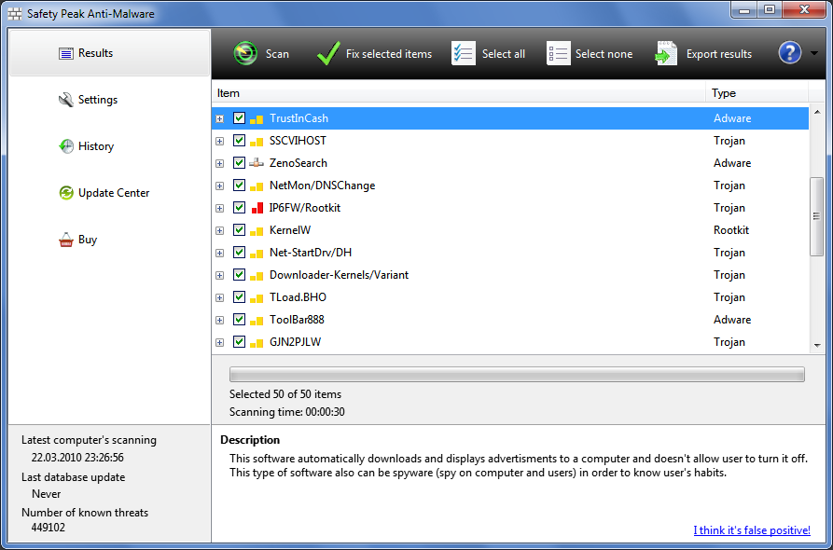Click the Results list icon in sidebar
Viewport: 833px width, 550px height.
coord(66,53)
